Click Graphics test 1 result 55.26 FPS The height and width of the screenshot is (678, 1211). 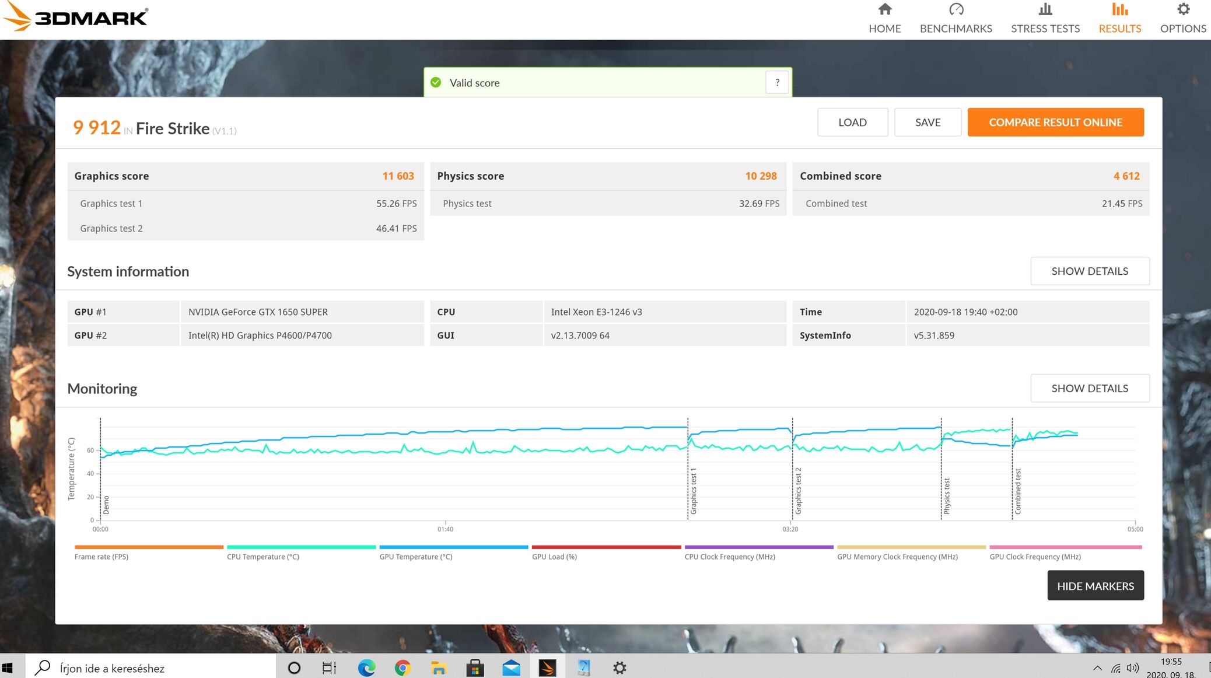(397, 204)
